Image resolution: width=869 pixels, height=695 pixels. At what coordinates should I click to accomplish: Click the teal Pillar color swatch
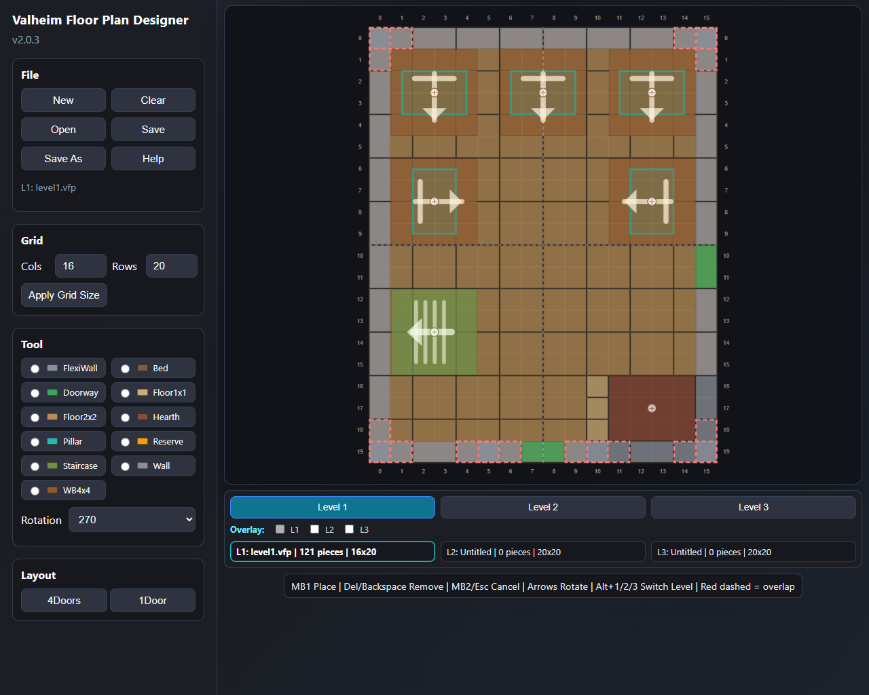(x=52, y=441)
